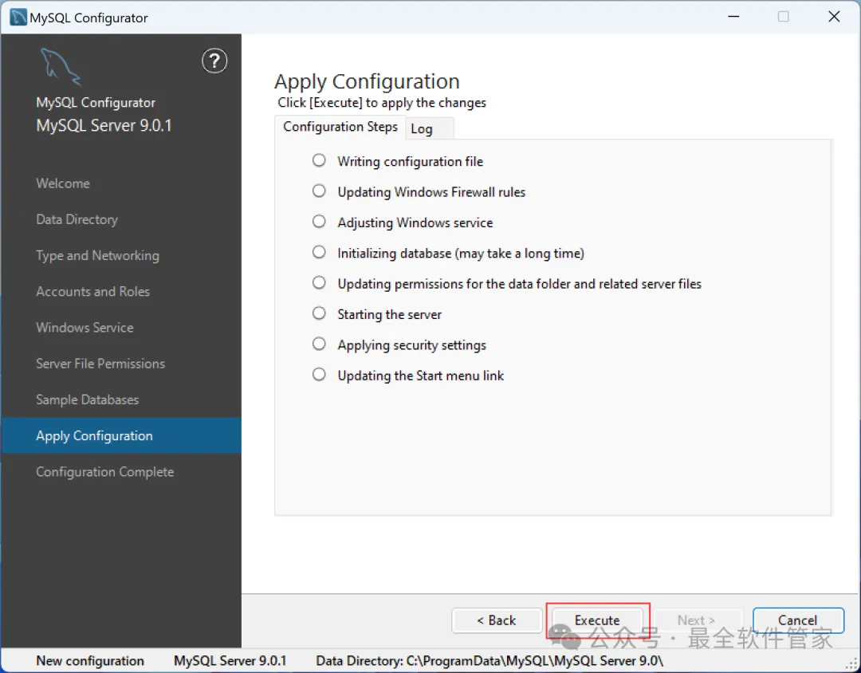Viewport: 861px width, 673px height.
Task: Click the Updating permissions for the data folder text
Action: coord(520,284)
